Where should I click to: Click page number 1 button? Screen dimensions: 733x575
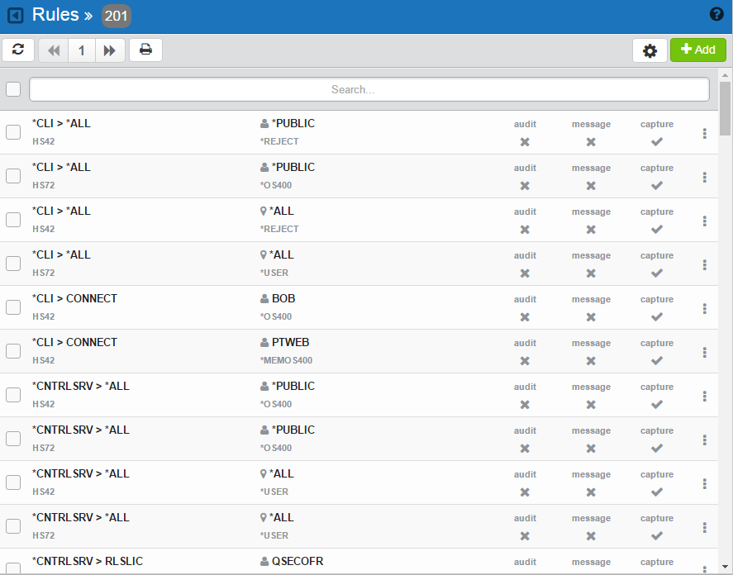(x=81, y=50)
